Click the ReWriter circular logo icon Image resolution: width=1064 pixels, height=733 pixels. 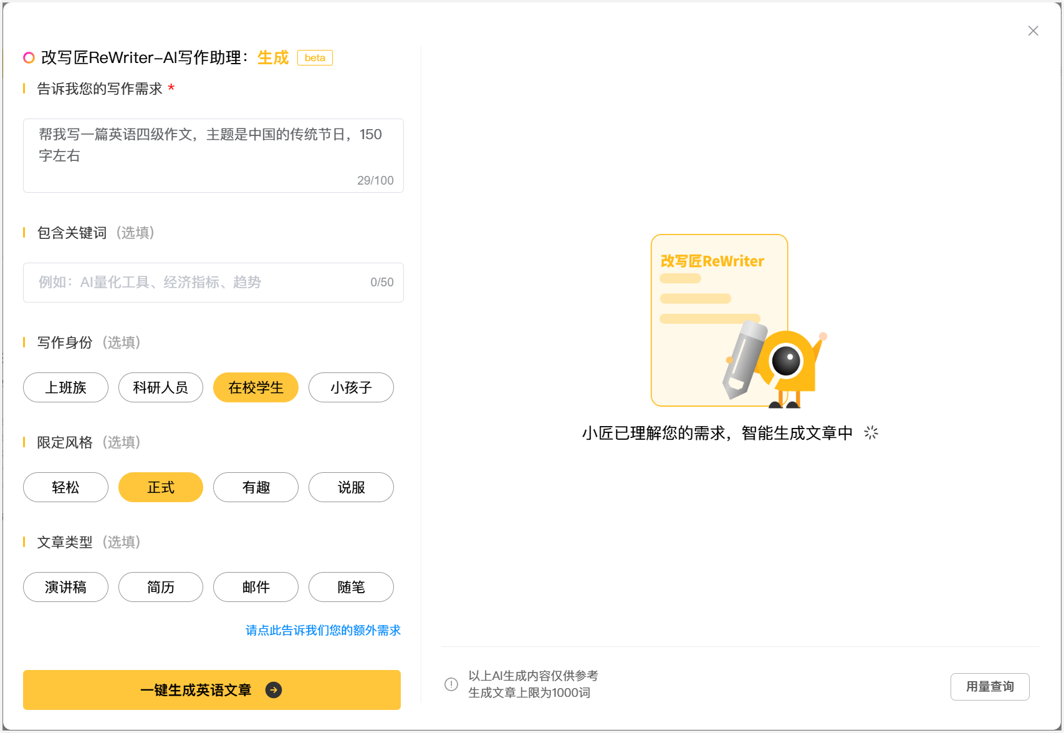29,58
